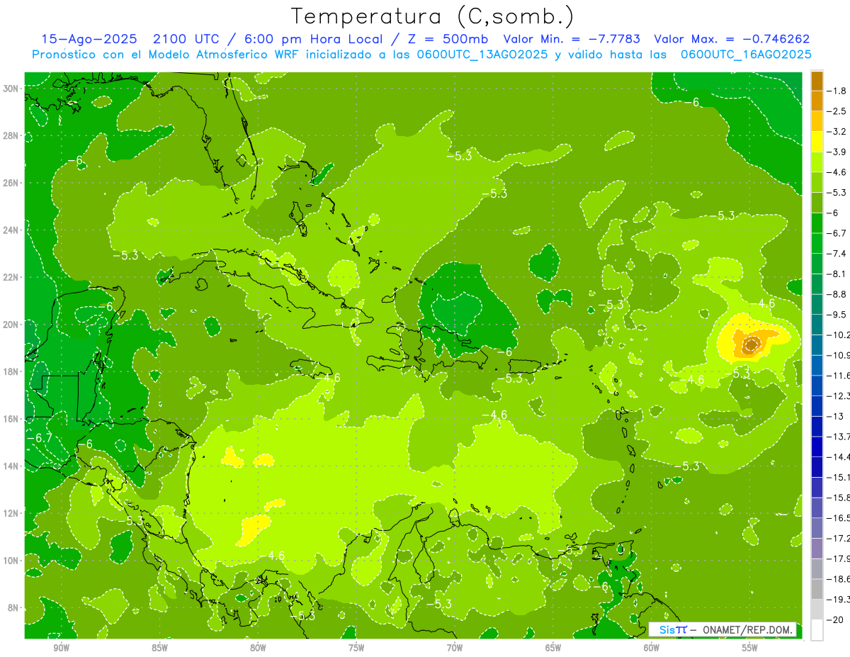
Task: Click the '-8.1' colorbar value label
Action: tap(837, 274)
